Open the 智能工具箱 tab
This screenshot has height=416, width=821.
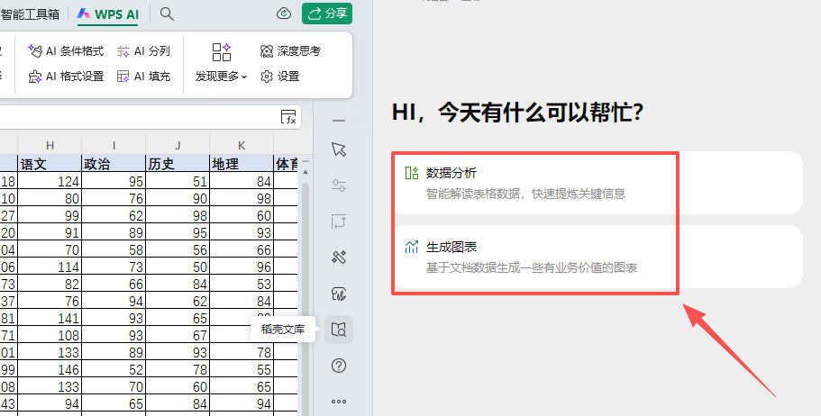pos(30,14)
